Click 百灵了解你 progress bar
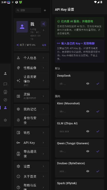The width and height of the screenshot is (107, 190). pos(31,48)
